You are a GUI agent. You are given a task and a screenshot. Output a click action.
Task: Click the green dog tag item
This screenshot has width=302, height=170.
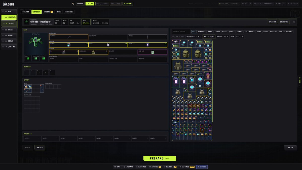point(153,52)
